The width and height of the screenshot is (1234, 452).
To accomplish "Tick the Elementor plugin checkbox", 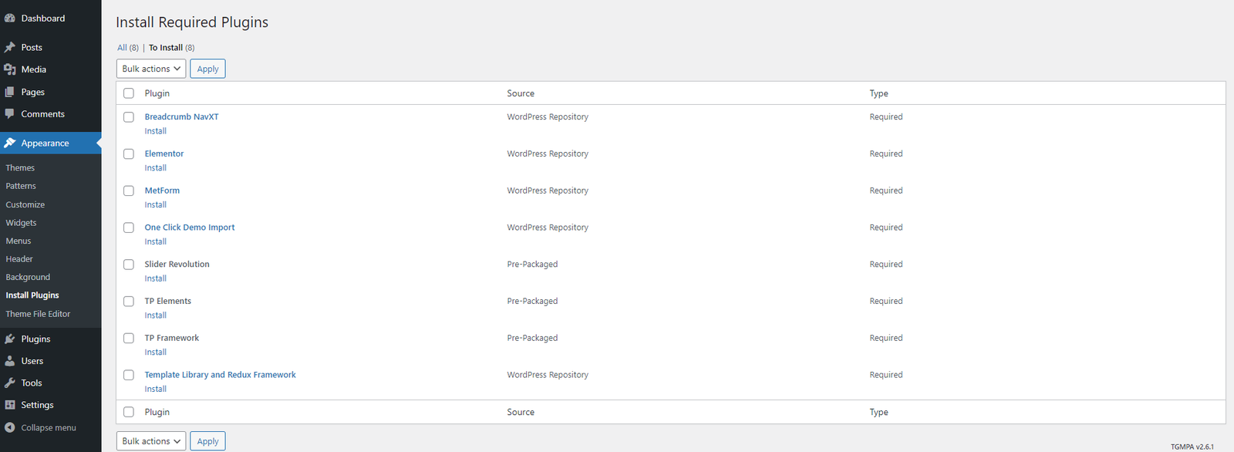I will [x=129, y=154].
